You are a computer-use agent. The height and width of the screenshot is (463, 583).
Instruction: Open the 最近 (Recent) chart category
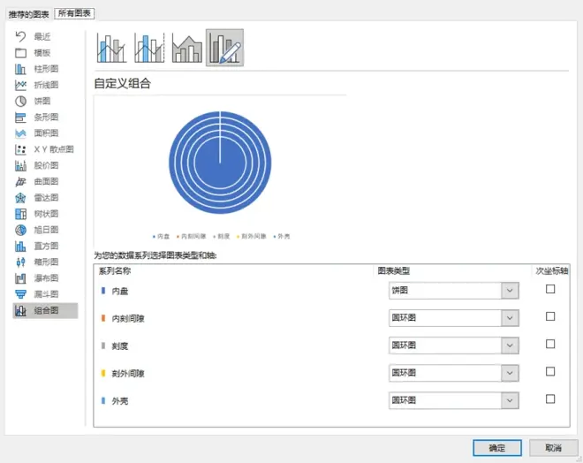(x=45, y=36)
